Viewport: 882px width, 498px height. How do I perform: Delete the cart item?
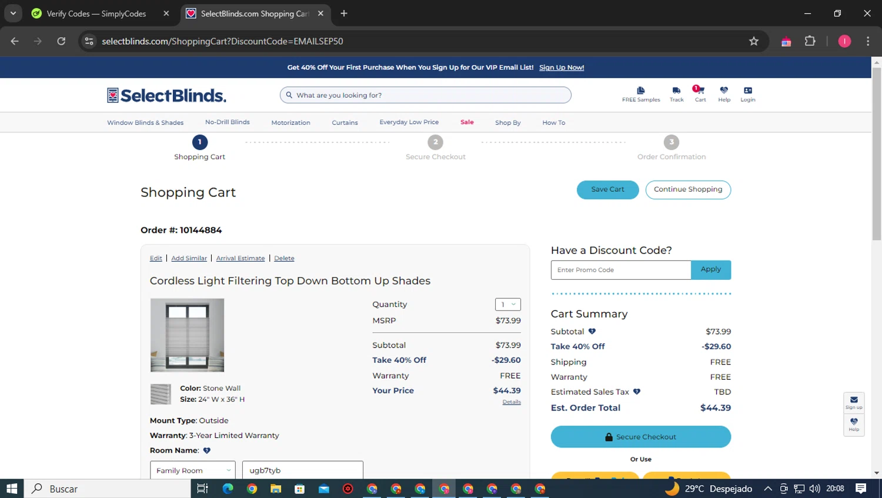(284, 258)
